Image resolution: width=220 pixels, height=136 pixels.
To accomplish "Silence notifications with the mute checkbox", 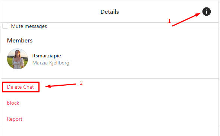I will pyautogui.click(x=5, y=26).
